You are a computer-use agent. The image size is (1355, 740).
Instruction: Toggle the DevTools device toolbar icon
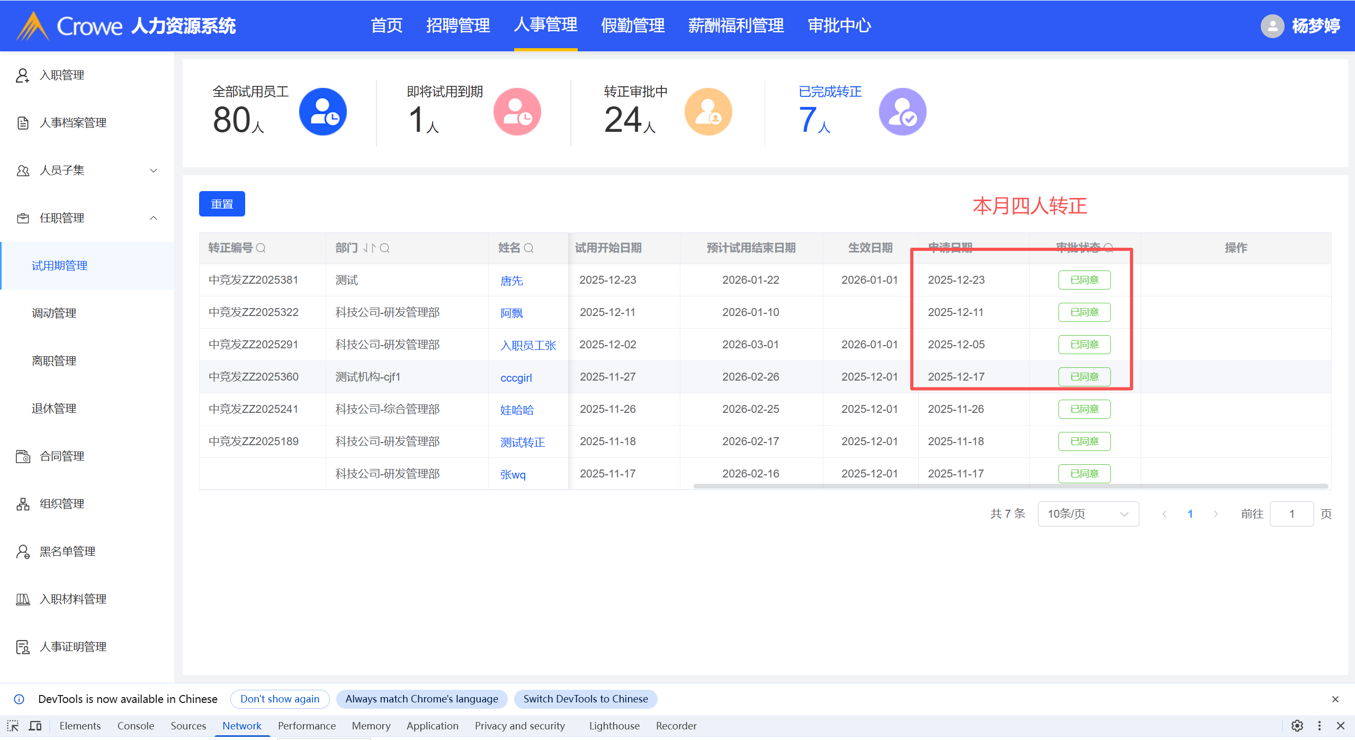point(35,726)
